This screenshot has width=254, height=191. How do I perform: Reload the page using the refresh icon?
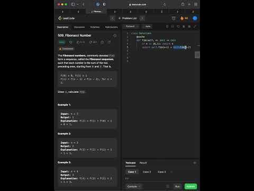click(x=165, y=4)
